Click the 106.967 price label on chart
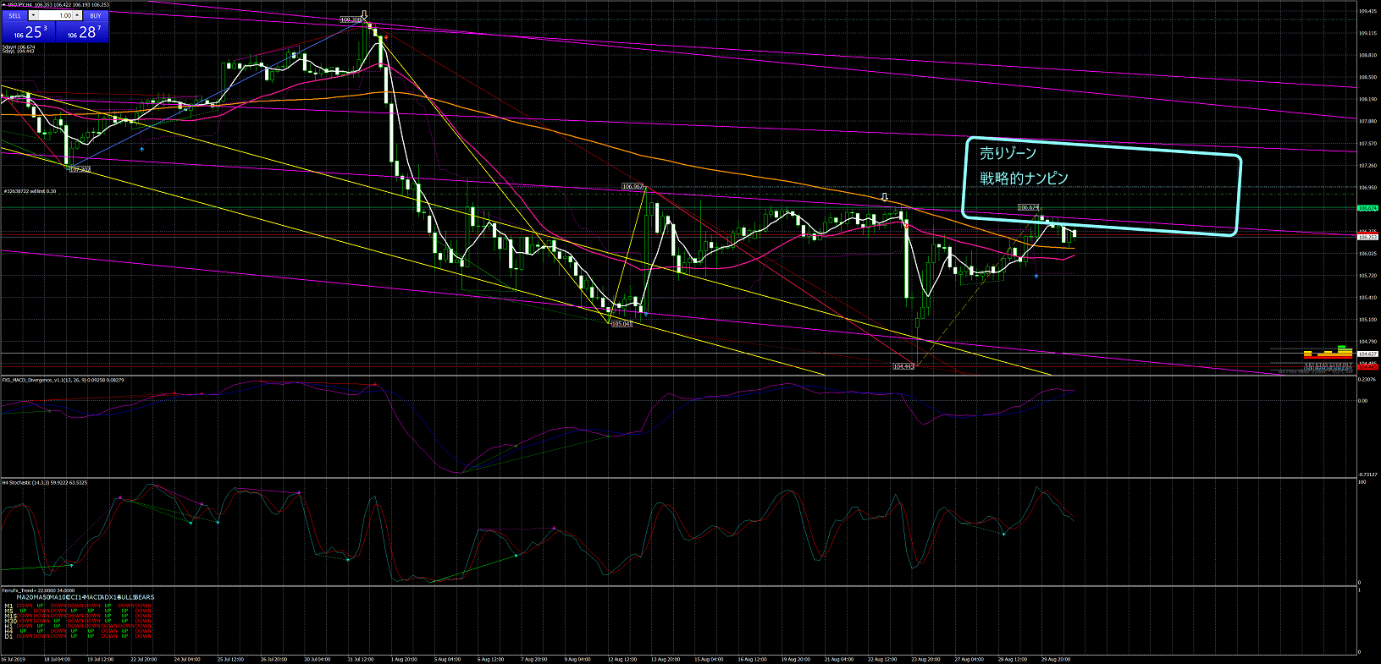Viewport: 1381px width, 664px height. pos(632,186)
